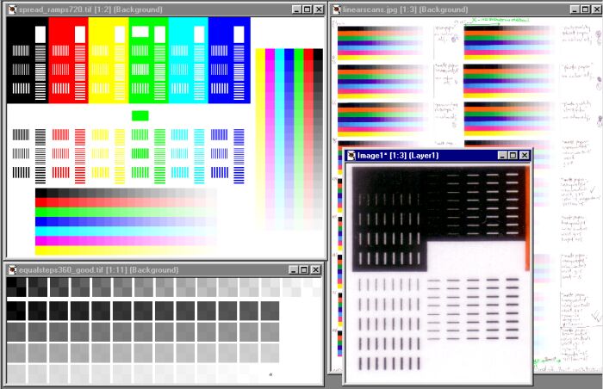This screenshot has height=389, width=603.
Task: Minimize the Image1 window
Action: (x=500, y=155)
